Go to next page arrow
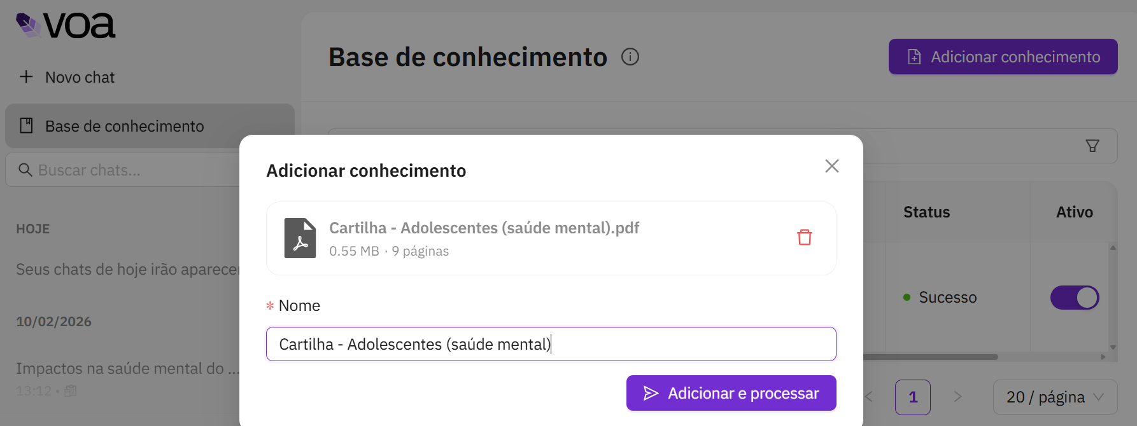The image size is (1137, 426). point(957,397)
